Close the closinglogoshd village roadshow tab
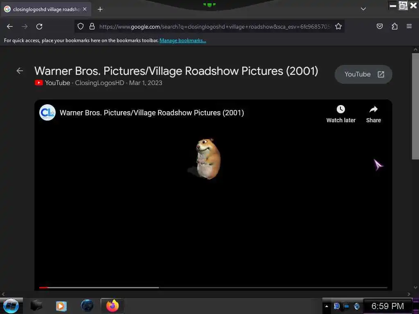This screenshot has height=314, width=419. tap(85, 9)
